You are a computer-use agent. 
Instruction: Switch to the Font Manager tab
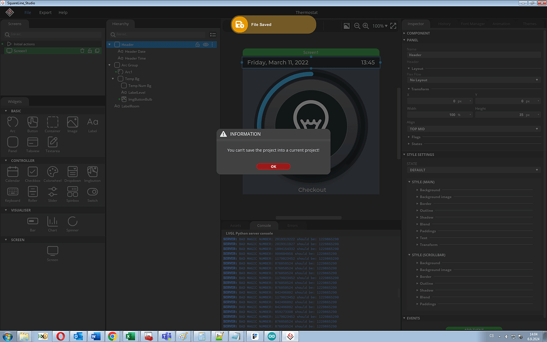click(473, 24)
